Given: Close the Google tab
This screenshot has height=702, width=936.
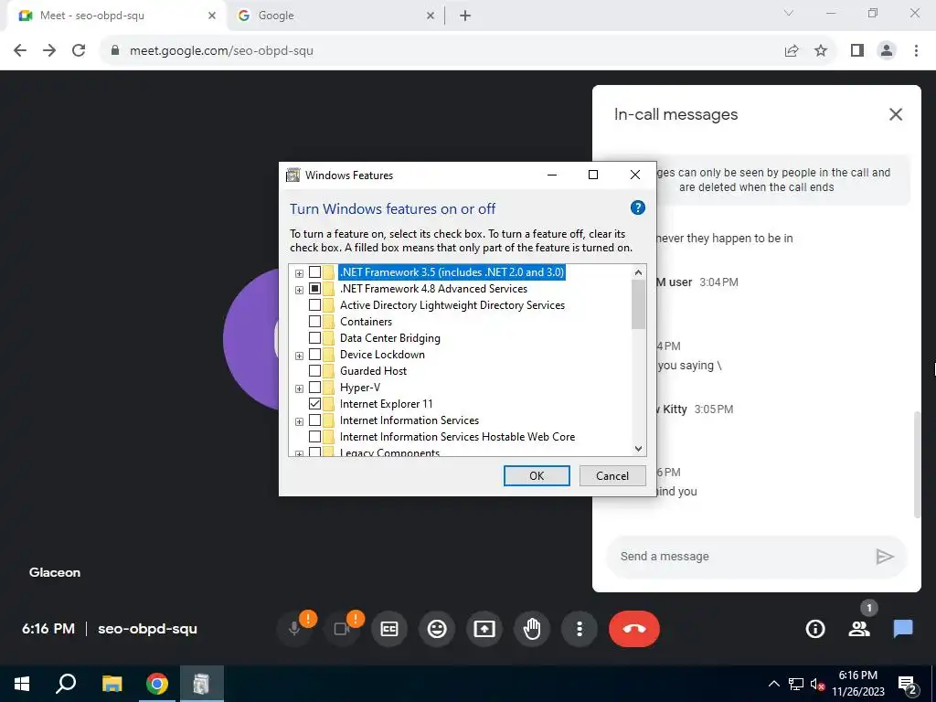Looking at the screenshot, I should pyautogui.click(x=431, y=16).
